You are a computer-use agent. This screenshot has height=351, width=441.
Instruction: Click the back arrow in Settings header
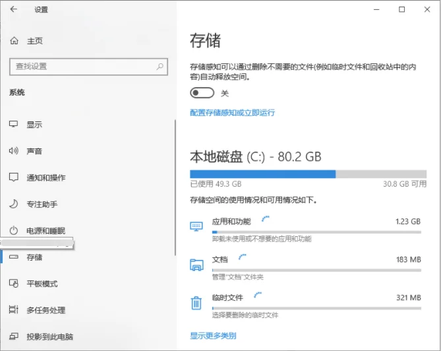(x=14, y=10)
